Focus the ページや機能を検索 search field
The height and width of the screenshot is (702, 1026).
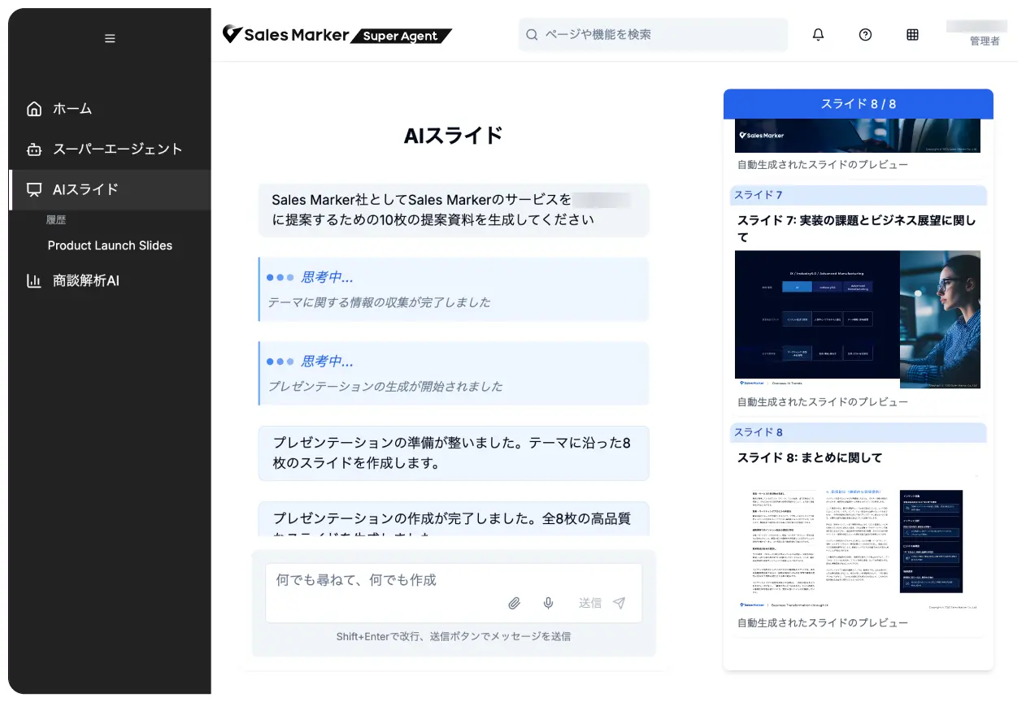pyautogui.click(x=653, y=34)
